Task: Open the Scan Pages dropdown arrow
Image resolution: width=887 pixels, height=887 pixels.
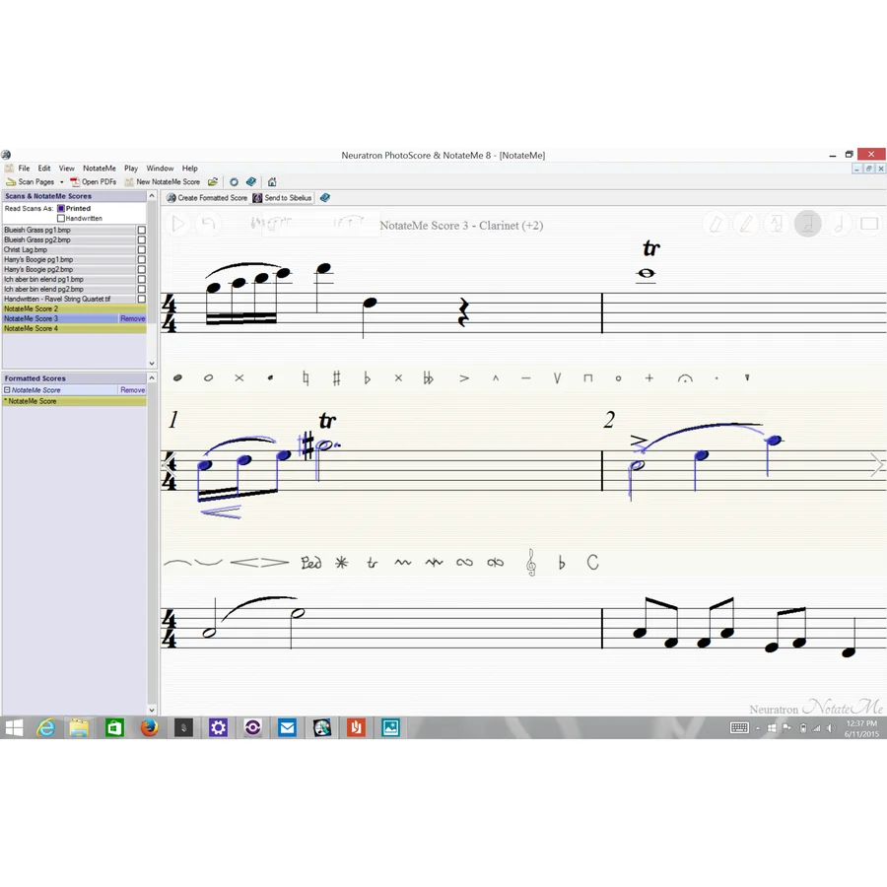Action: pos(62,182)
